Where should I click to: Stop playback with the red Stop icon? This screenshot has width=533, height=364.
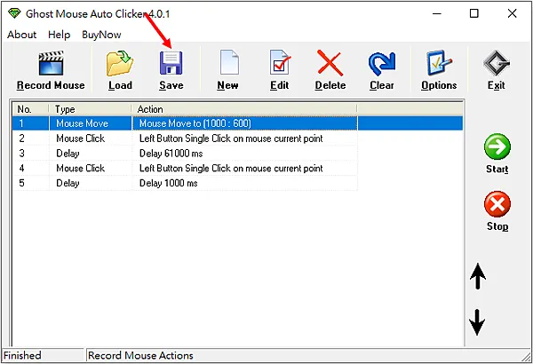(497, 204)
